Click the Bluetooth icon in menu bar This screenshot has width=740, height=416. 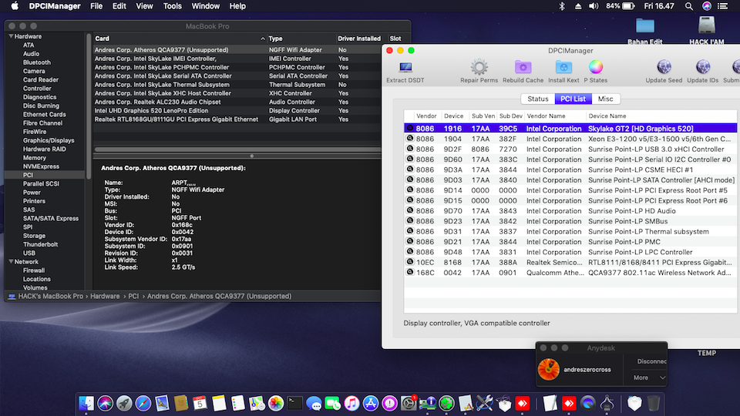(x=562, y=6)
